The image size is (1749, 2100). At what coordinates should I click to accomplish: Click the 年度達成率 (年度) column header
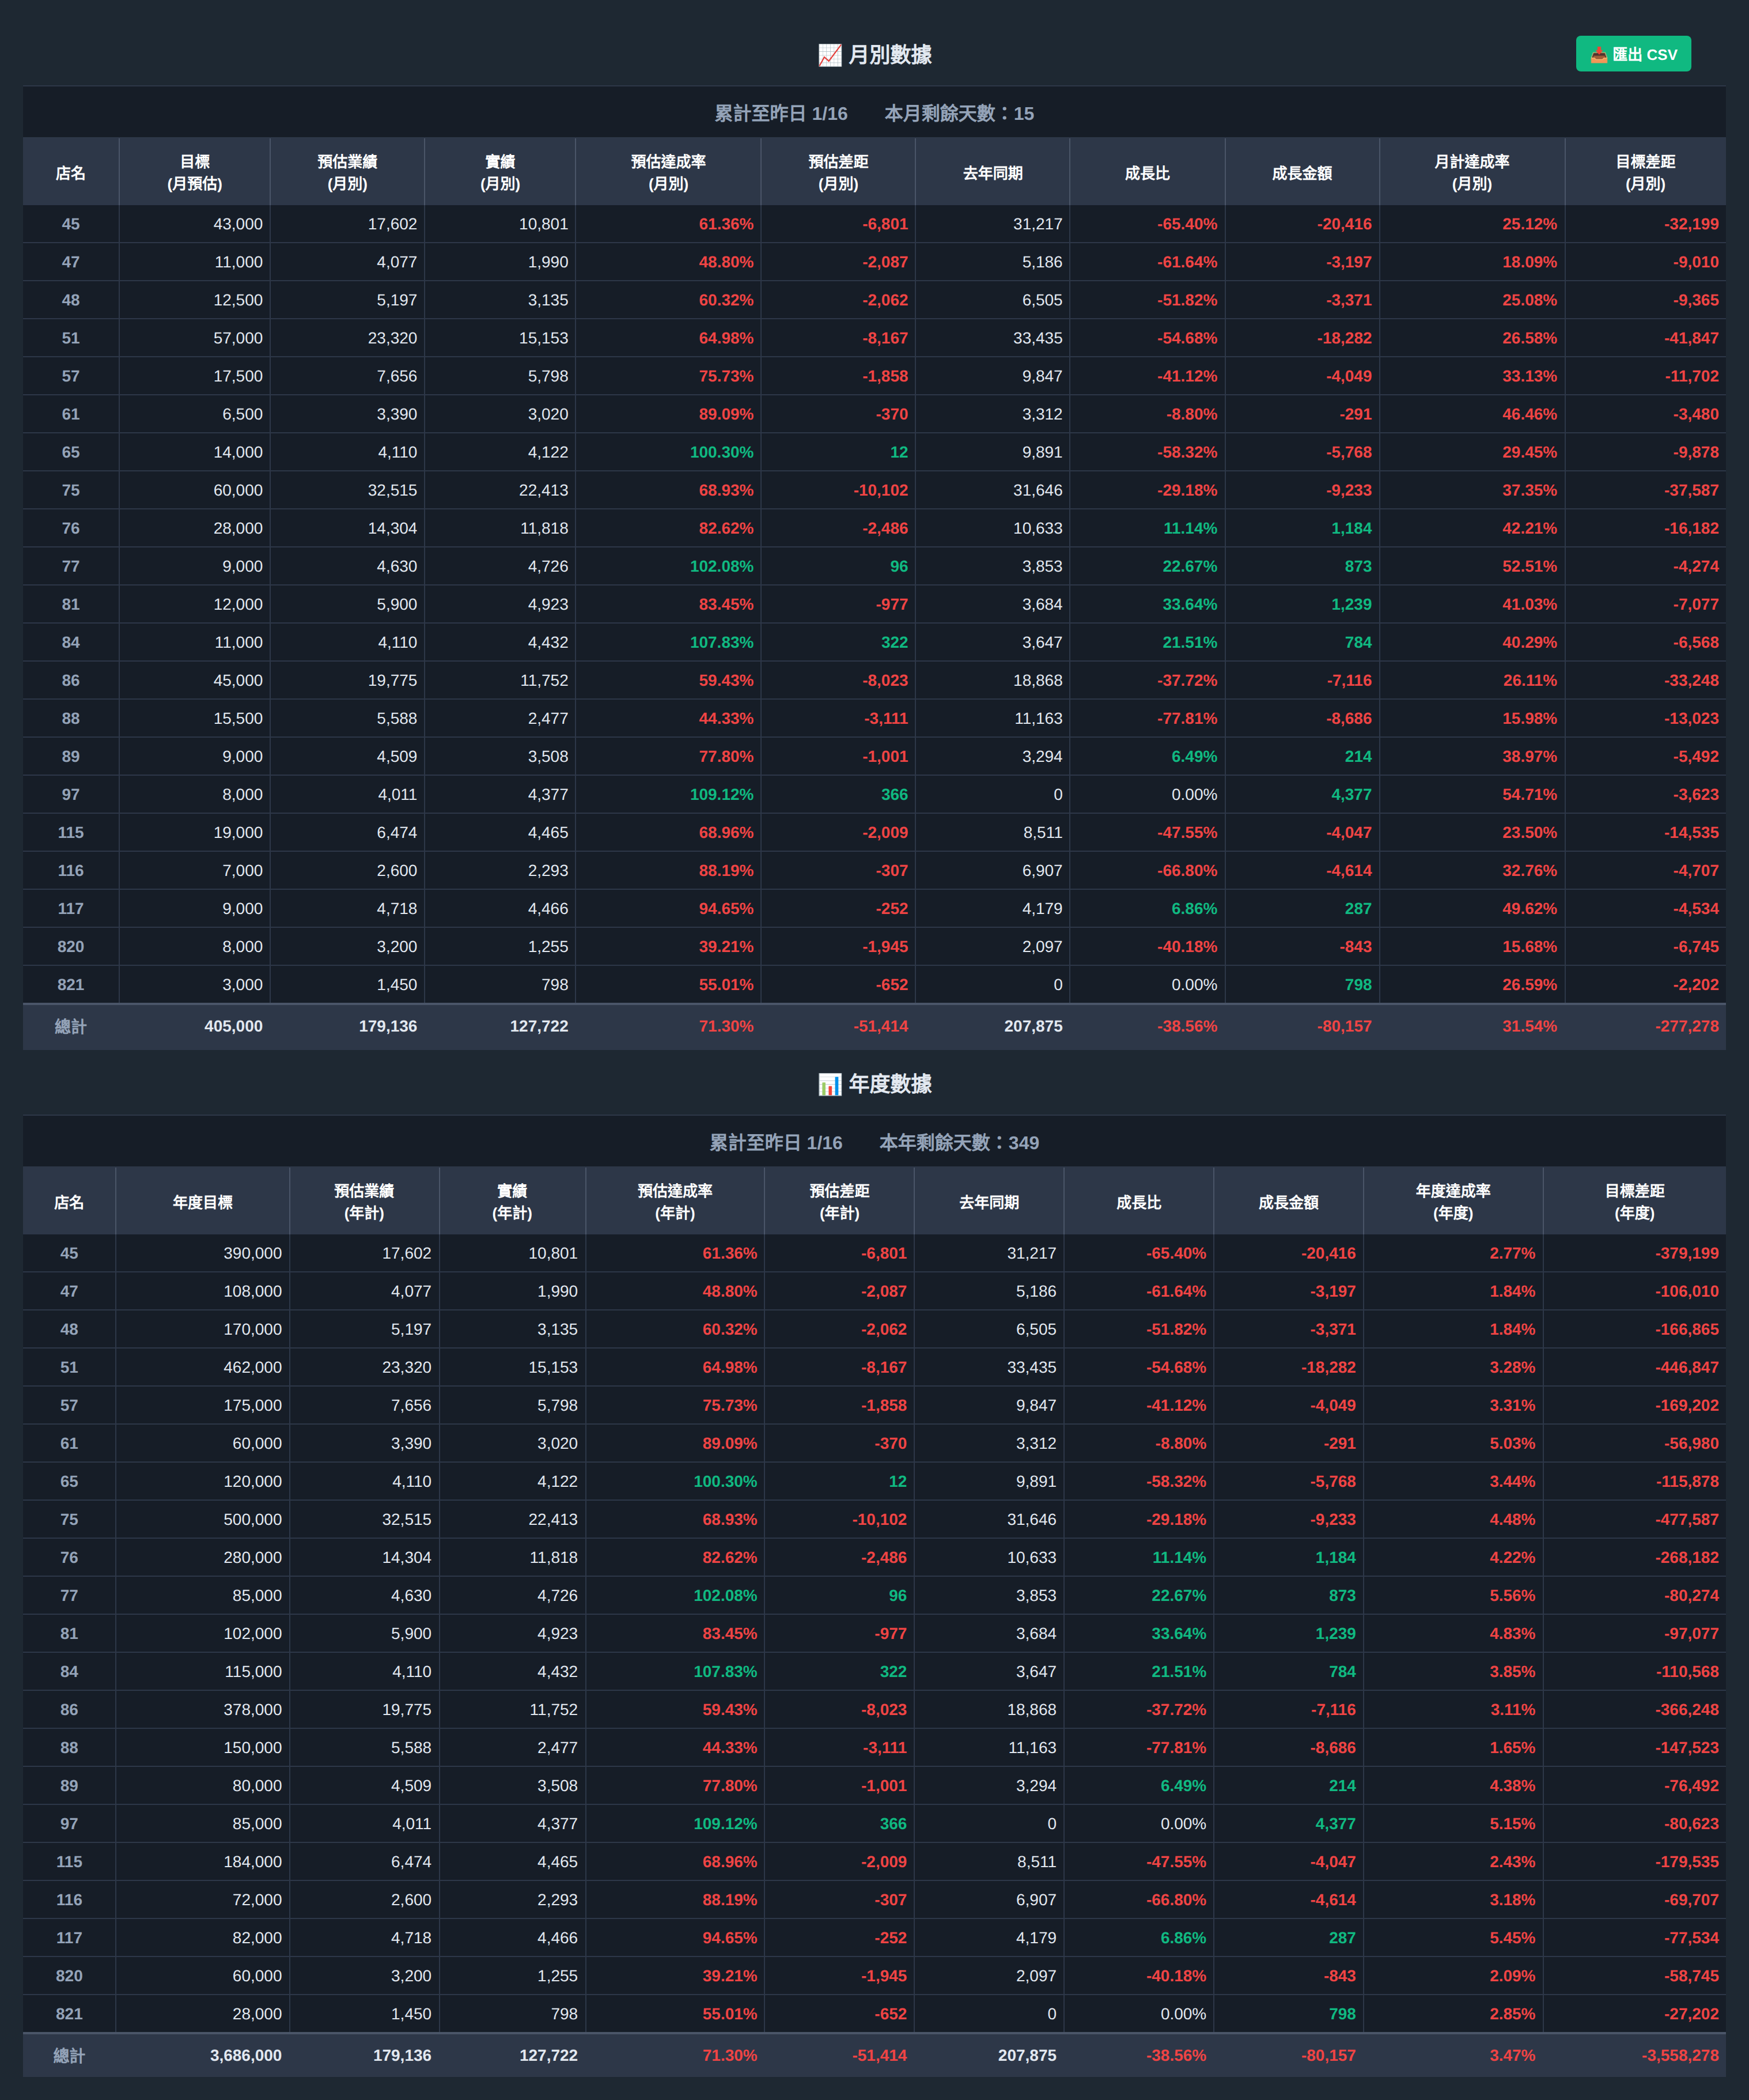(x=1452, y=1202)
